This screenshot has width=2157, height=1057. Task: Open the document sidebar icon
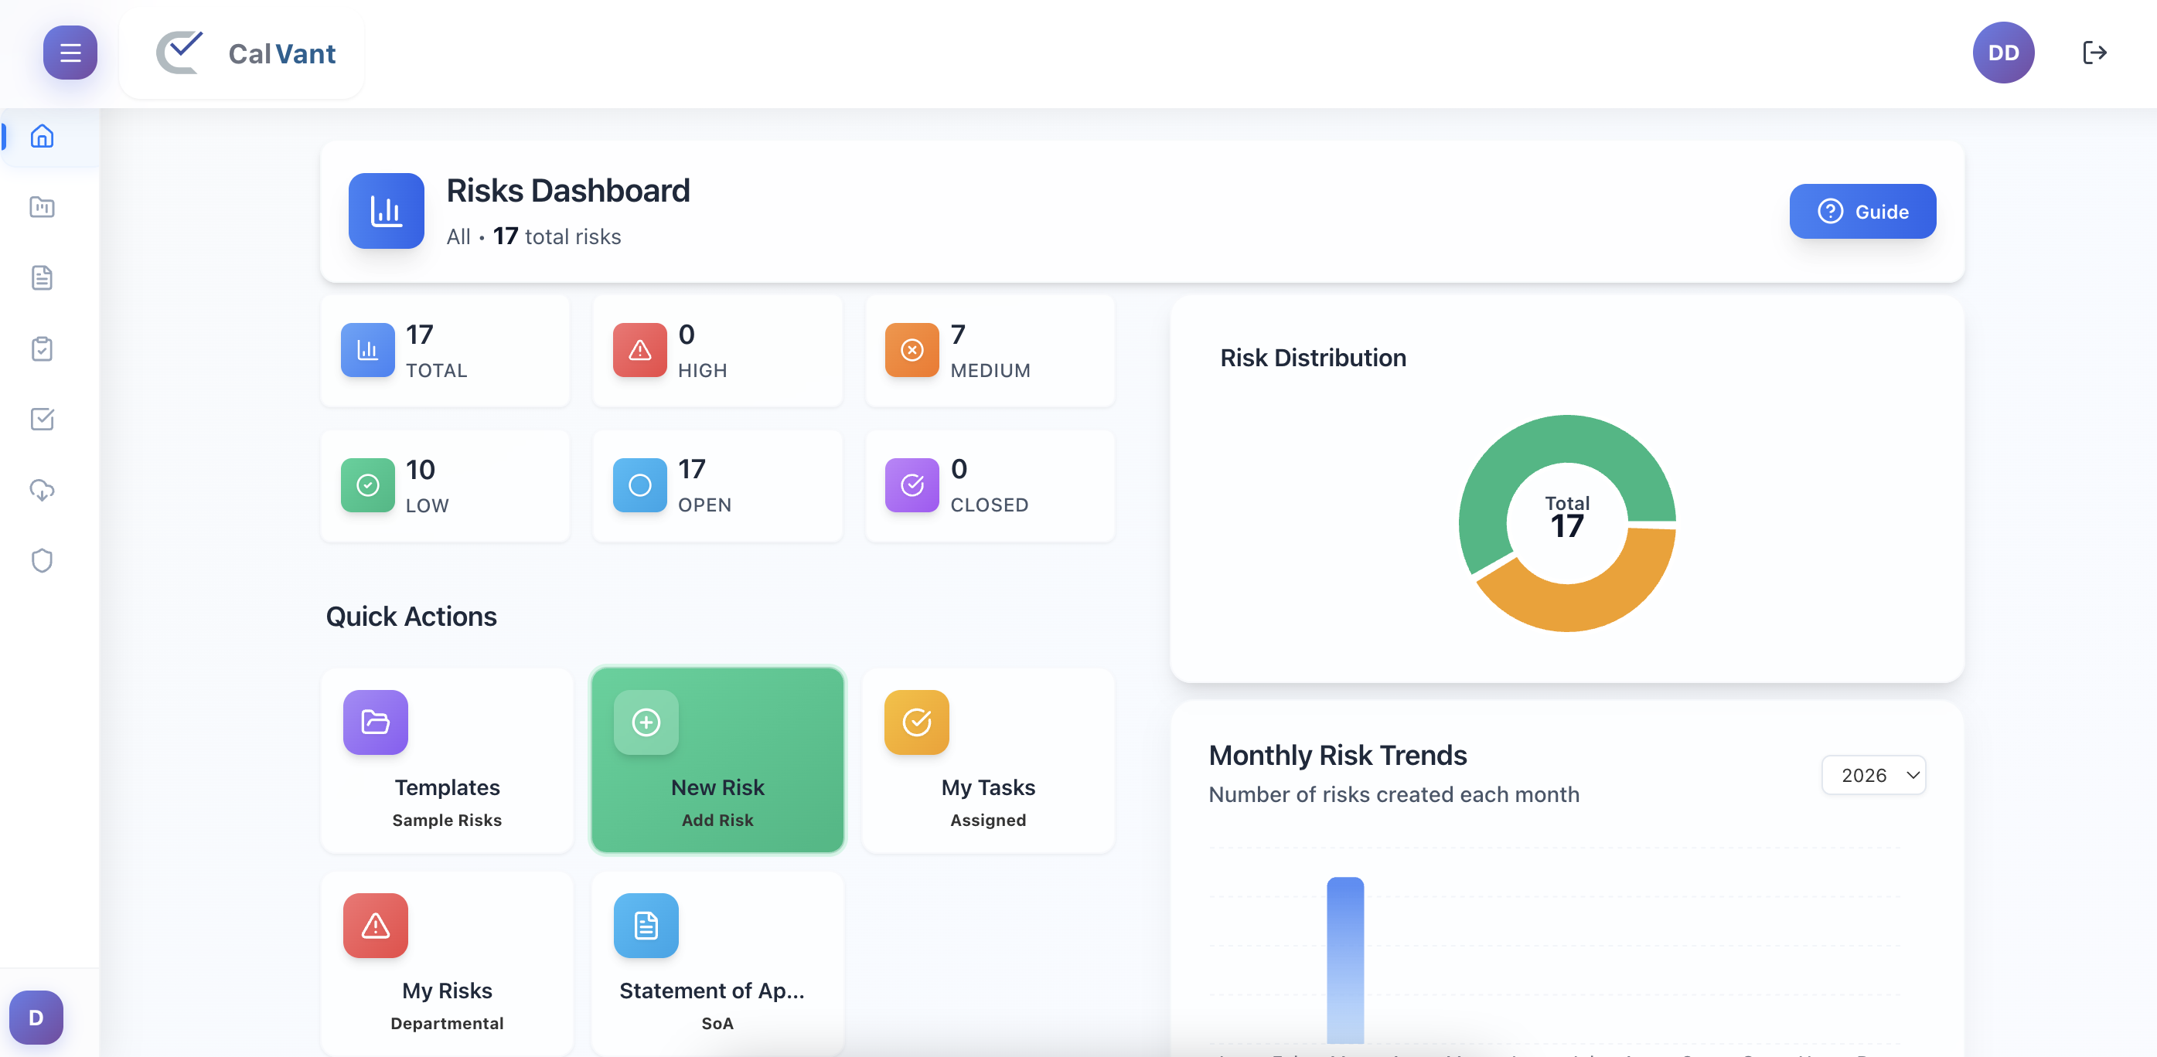tap(42, 278)
